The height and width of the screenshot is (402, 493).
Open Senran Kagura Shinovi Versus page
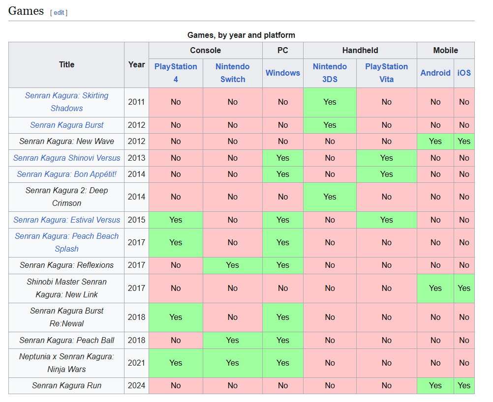[x=66, y=158]
